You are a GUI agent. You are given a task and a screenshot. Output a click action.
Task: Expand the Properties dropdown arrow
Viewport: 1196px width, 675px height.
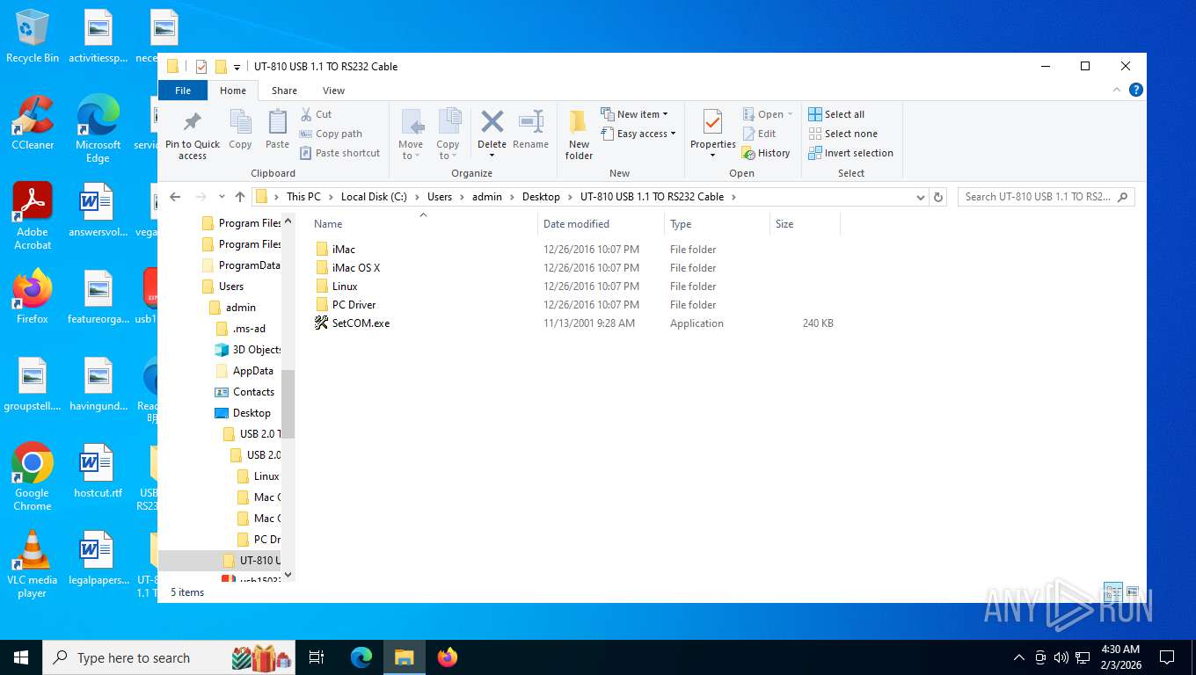[712, 156]
